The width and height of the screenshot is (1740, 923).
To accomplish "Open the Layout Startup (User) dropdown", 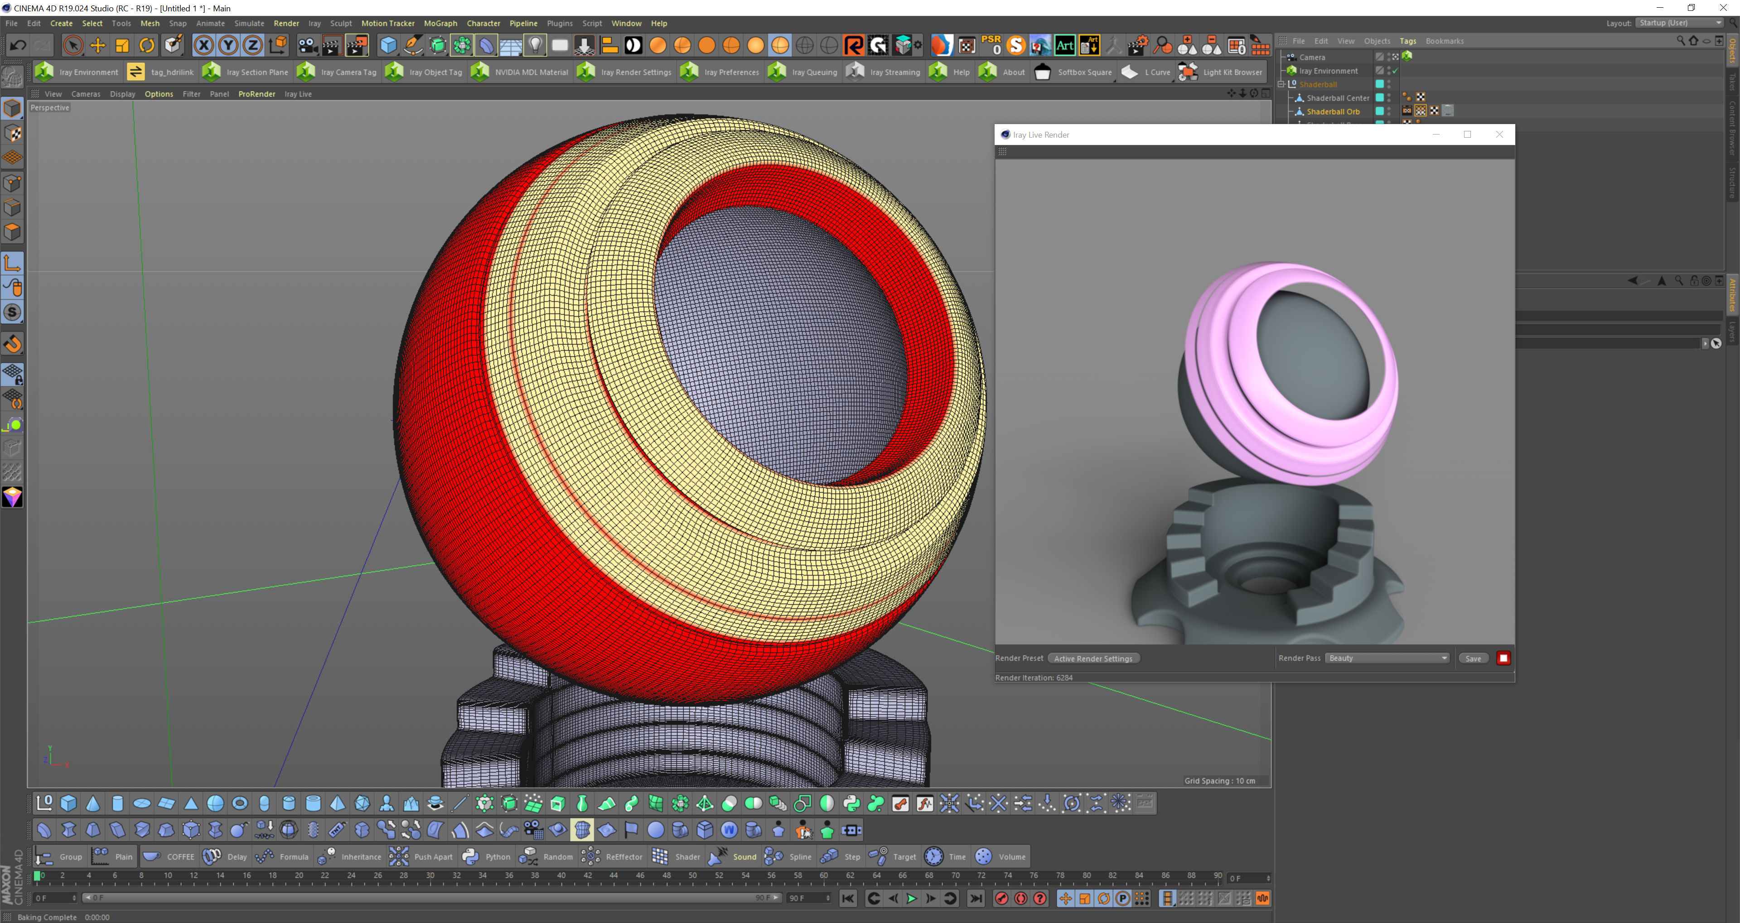I will pyautogui.click(x=1679, y=23).
